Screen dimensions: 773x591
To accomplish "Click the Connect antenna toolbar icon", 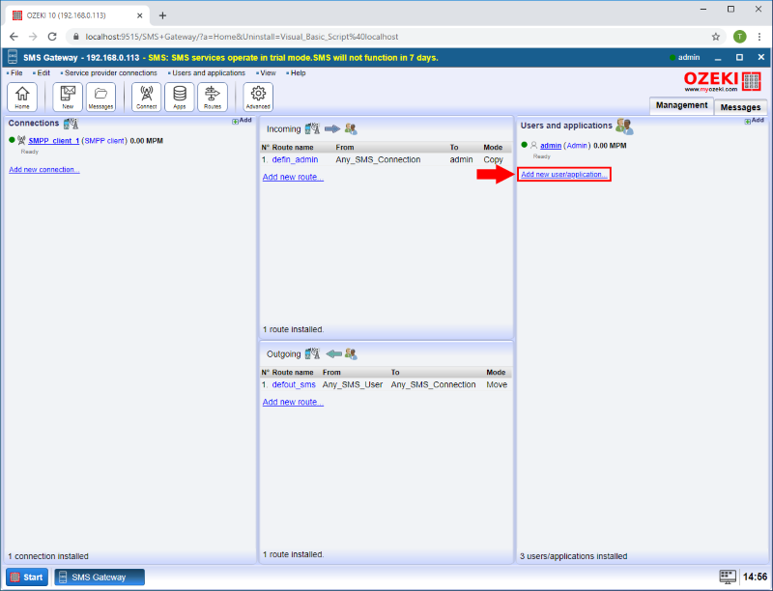I will click(x=147, y=97).
